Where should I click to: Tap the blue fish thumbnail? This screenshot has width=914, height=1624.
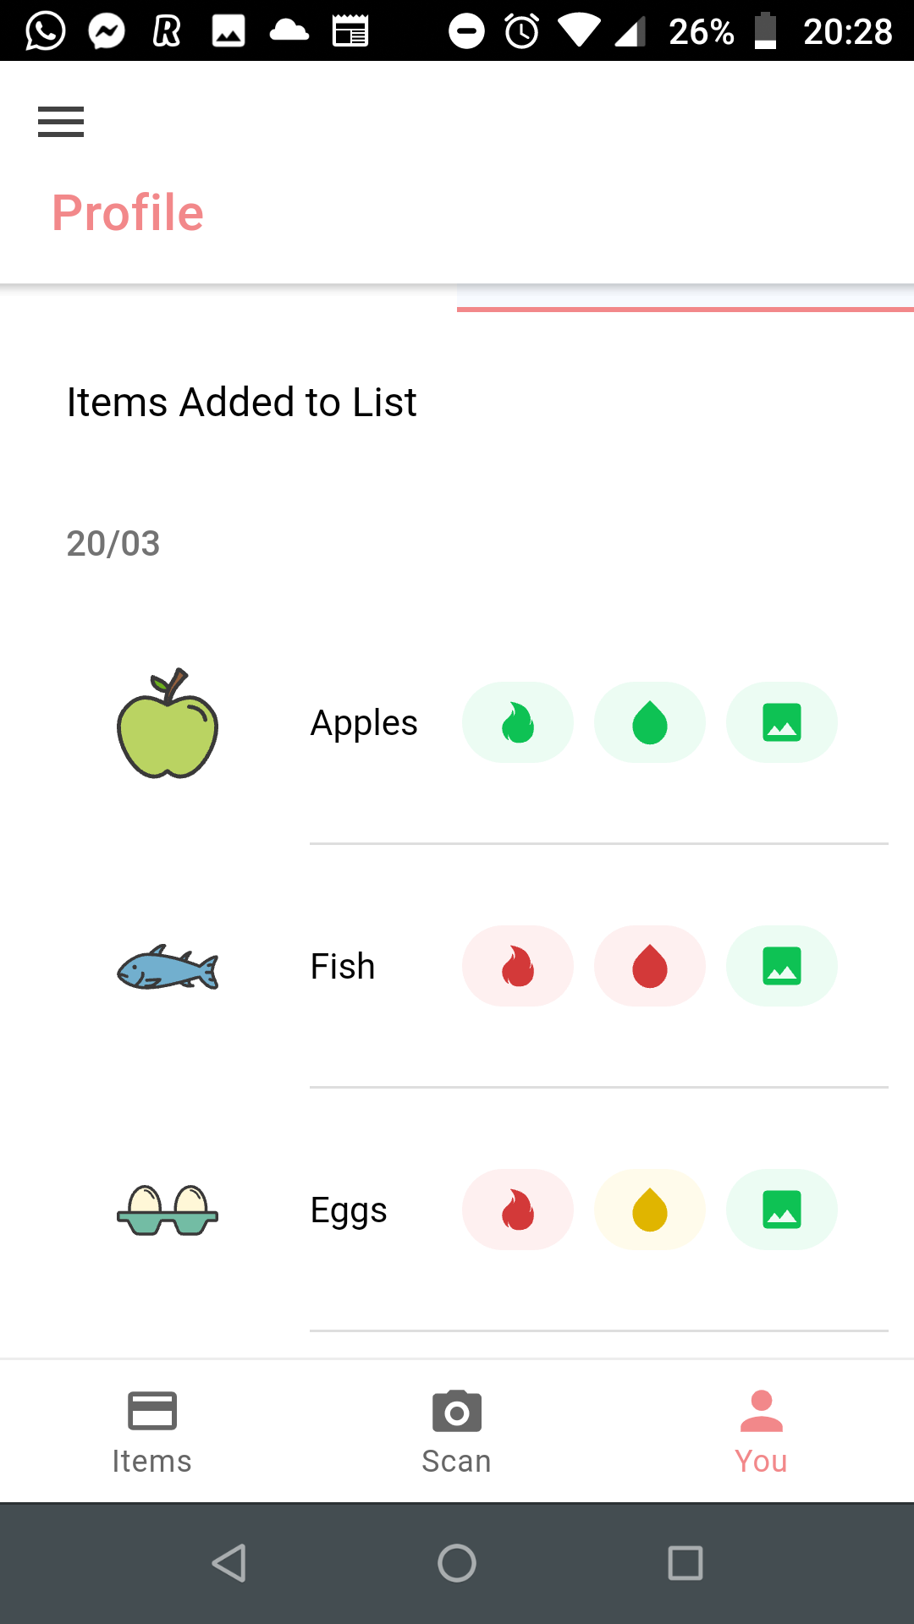pos(168,968)
